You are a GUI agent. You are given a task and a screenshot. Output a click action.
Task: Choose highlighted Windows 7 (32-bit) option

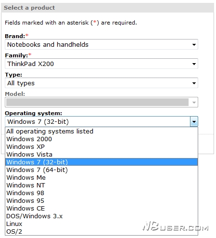(102, 162)
